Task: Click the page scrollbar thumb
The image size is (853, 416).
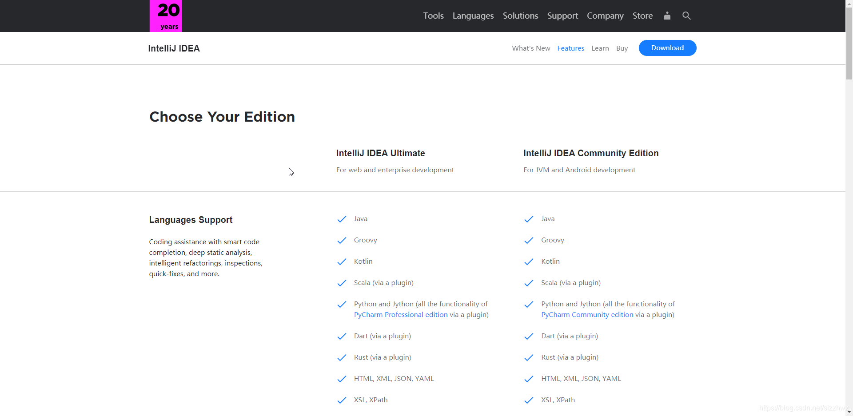Action: (849, 44)
